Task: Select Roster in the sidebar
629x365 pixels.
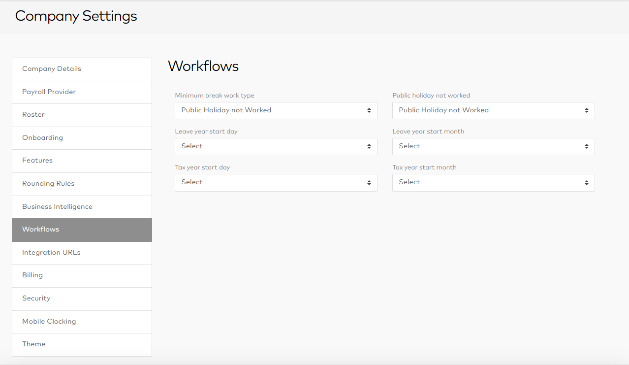Action: (x=82, y=115)
